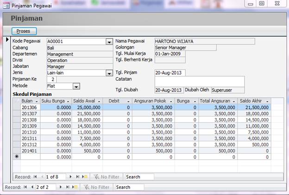Expand the Saldo Akhir column filter arrow
Screen dimensions: 289x195
[x=267, y=101]
